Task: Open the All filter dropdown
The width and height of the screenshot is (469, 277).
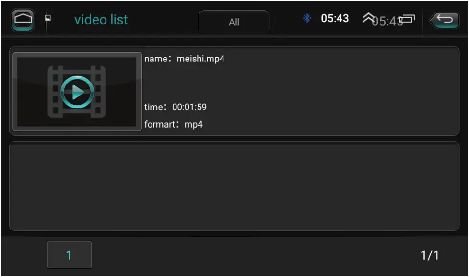Action: click(x=234, y=22)
